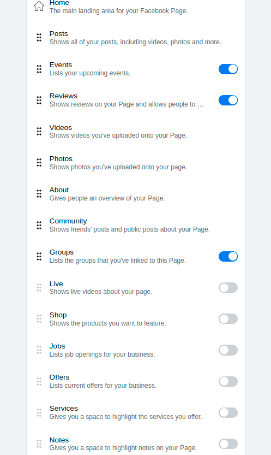The width and height of the screenshot is (271, 455).
Task: Grab the drag handle beside Posts
Action: pos(39,38)
